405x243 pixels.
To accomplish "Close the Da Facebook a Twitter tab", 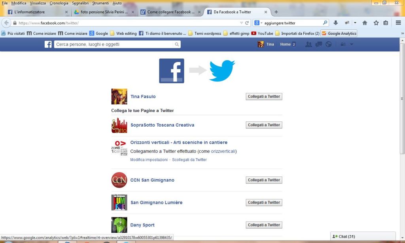I will click(x=265, y=12).
